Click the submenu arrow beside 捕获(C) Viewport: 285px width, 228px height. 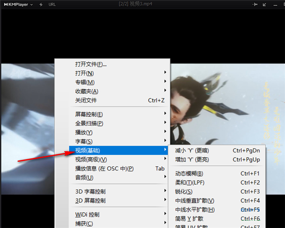coord(165,222)
